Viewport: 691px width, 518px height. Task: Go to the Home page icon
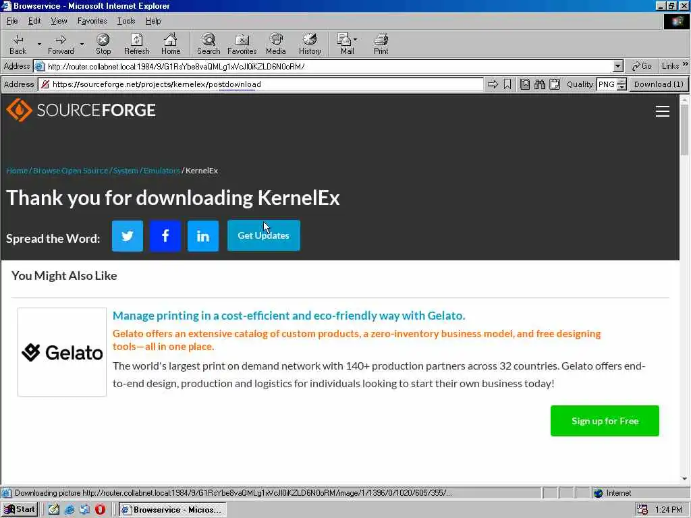(171, 44)
